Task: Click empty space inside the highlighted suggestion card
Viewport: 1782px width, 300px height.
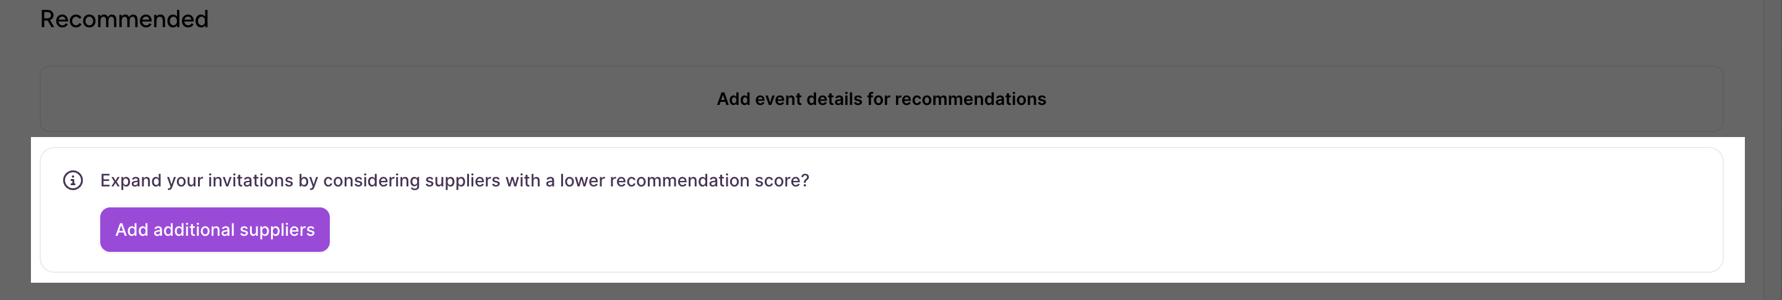Action: coord(1038,228)
